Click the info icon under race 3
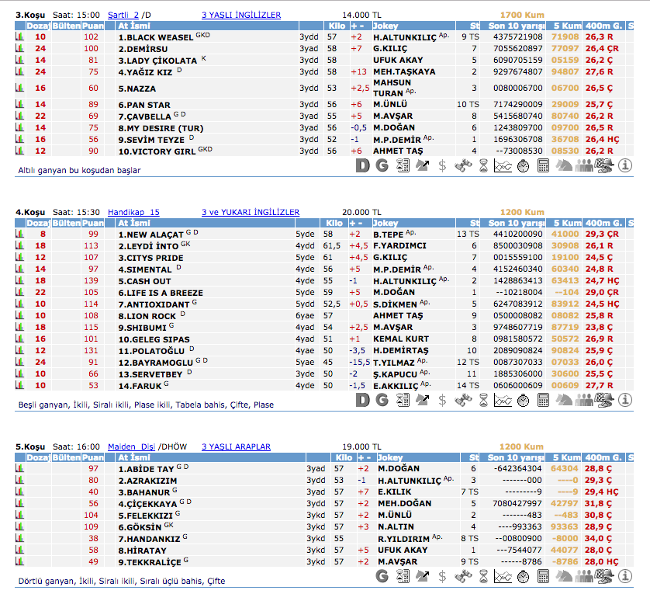This screenshot has height=594, width=650. pos(625,165)
